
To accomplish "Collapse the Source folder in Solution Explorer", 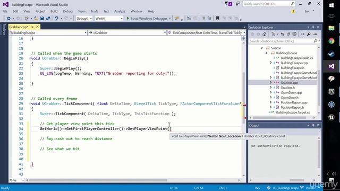I will pyautogui.click(x=262, y=48).
